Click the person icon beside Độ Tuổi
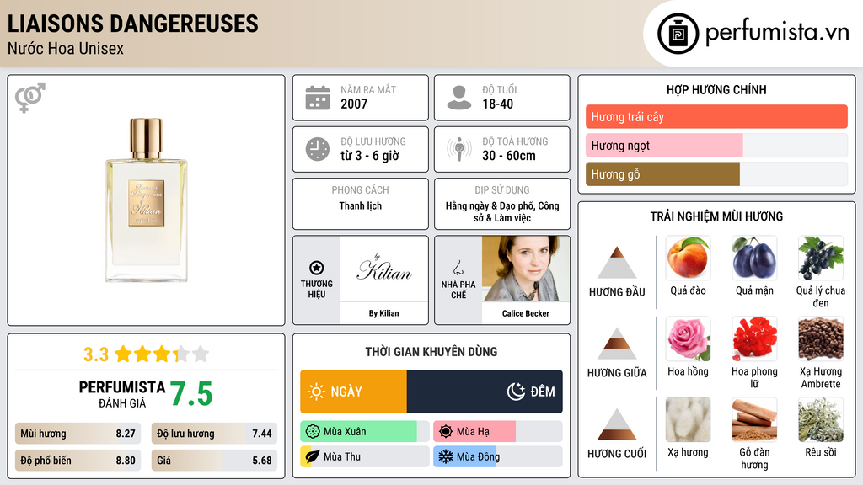Screen dimensions: 863x485 [x=458, y=98]
